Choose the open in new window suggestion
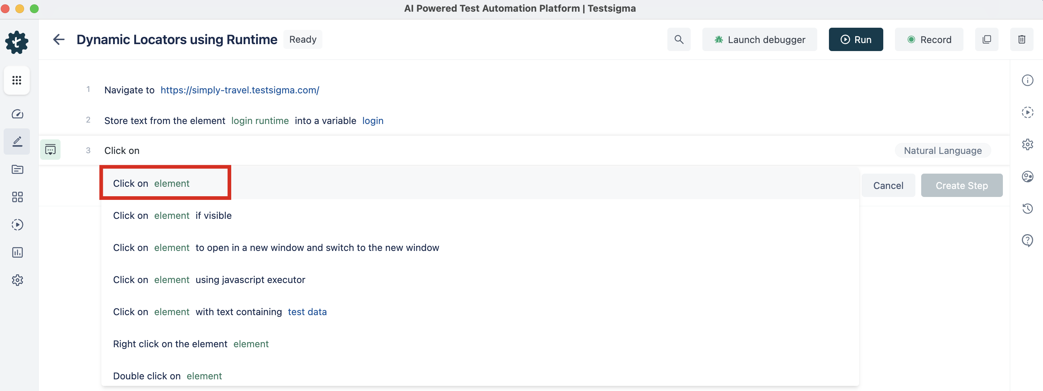Image resolution: width=1043 pixels, height=391 pixels. pyautogui.click(x=480, y=247)
